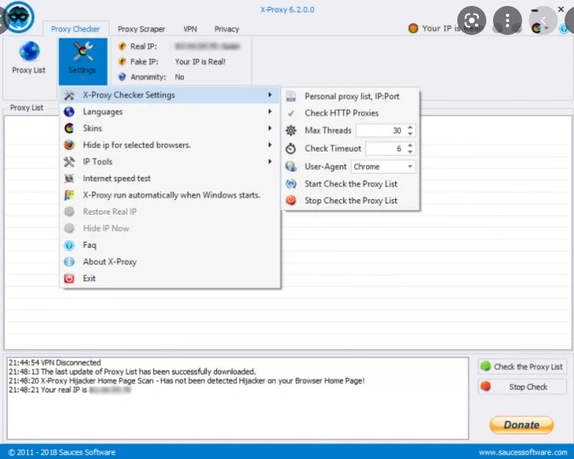Click the window close X button
Viewport: 574px width, 459px height.
[561, 9]
